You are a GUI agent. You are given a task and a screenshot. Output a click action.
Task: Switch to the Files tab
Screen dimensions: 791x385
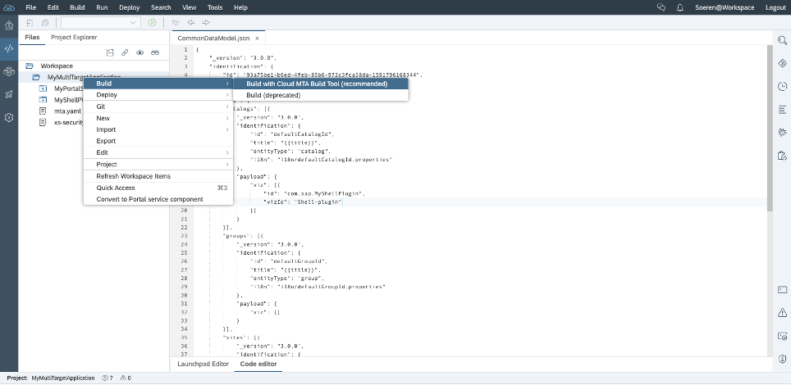click(x=32, y=38)
